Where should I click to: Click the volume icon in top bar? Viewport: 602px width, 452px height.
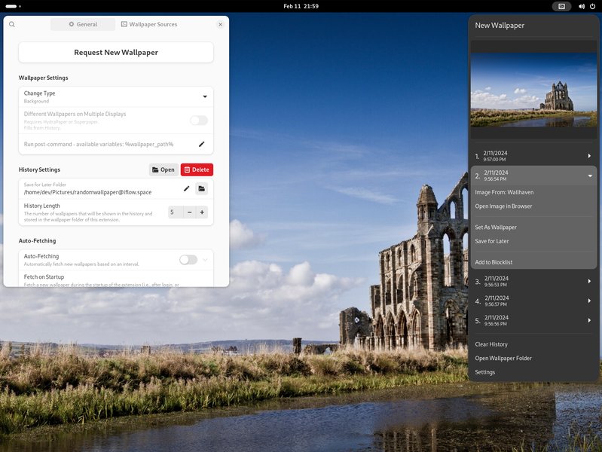click(x=582, y=6)
